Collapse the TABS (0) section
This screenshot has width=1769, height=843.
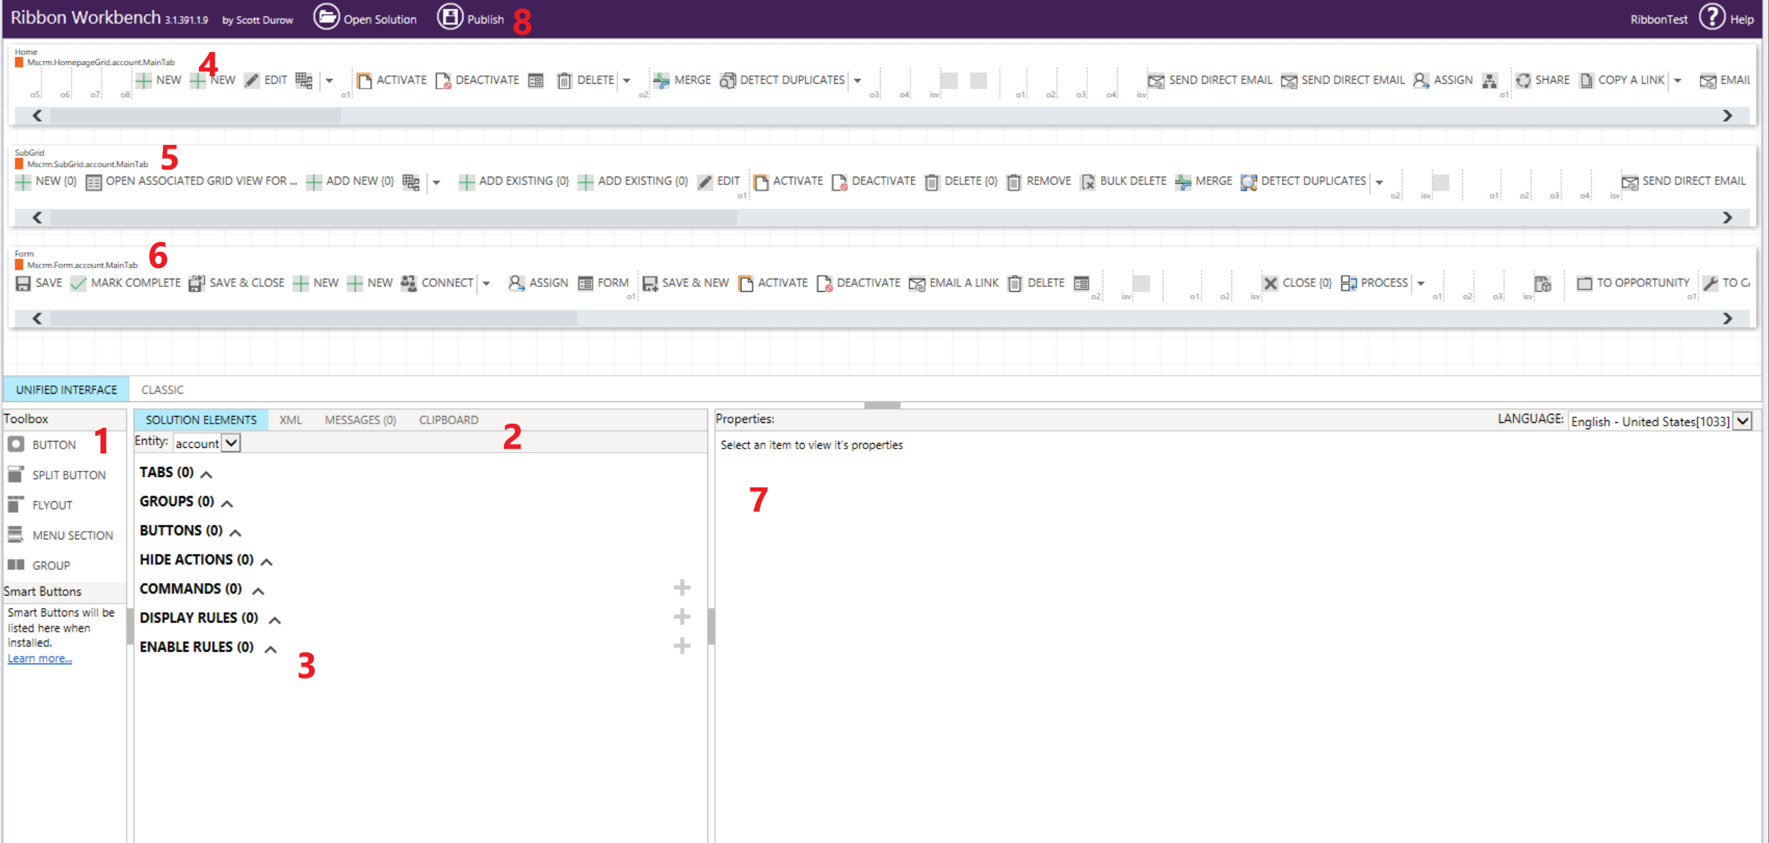click(206, 473)
